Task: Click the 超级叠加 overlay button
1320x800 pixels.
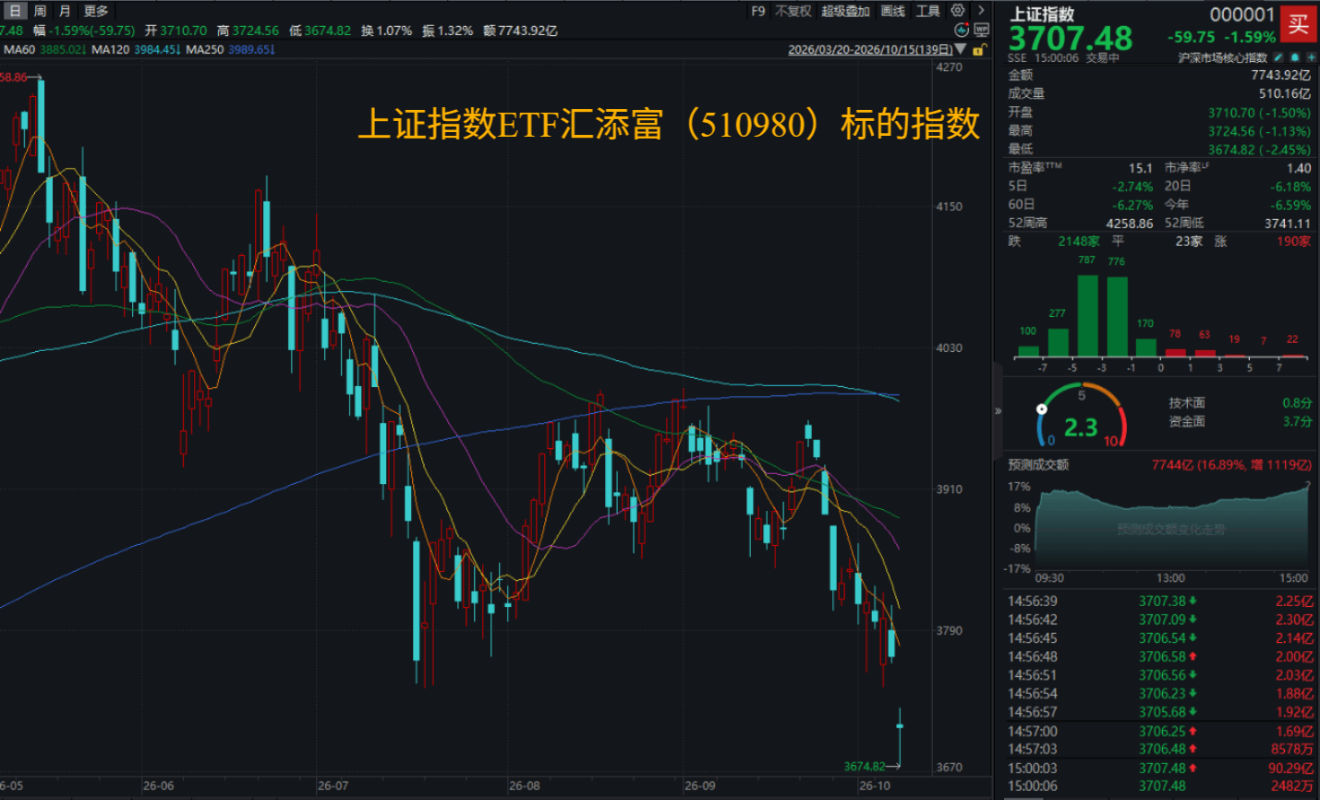Action: pos(846,11)
